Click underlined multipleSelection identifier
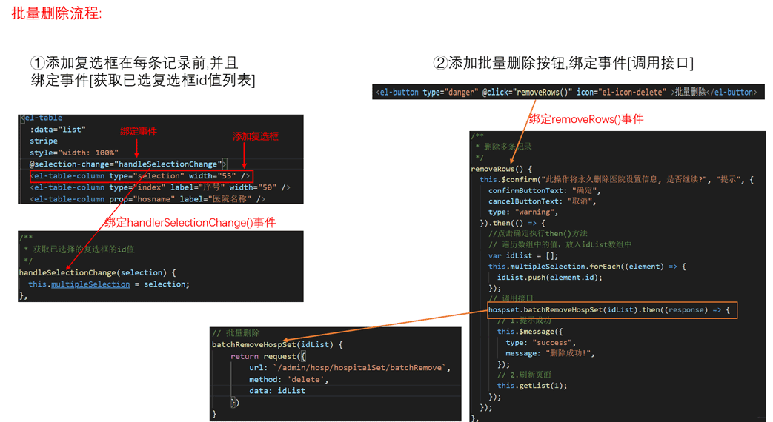 click(x=90, y=284)
